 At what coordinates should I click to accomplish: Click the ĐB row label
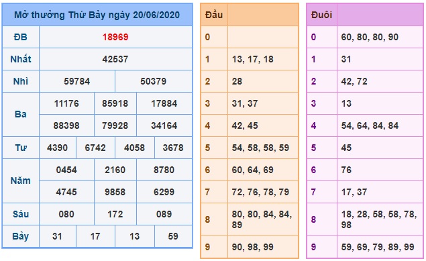(21, 37)
